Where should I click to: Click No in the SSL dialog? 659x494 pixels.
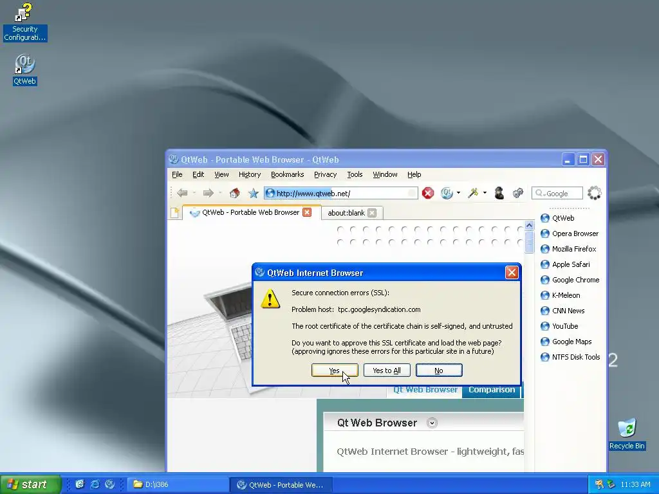[439, 370]
